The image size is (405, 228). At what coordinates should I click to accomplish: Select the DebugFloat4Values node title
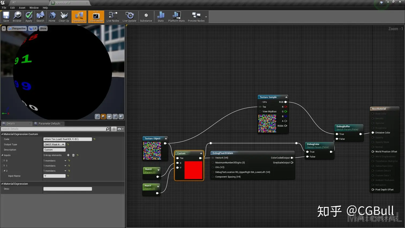point(223,153)
